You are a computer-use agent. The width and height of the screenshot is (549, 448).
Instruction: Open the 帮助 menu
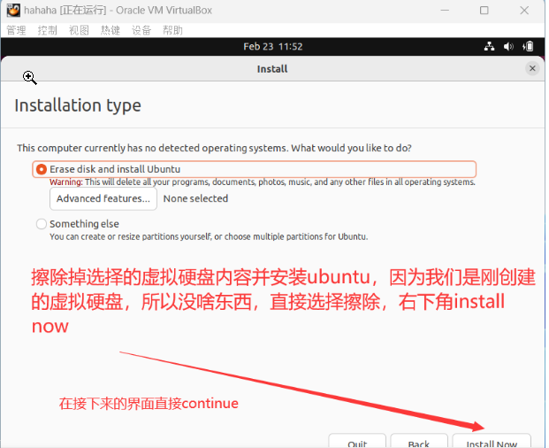click(173, 30)
